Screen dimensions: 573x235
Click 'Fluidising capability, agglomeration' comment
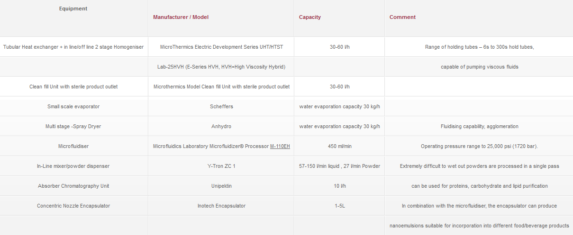coord(480,127)
